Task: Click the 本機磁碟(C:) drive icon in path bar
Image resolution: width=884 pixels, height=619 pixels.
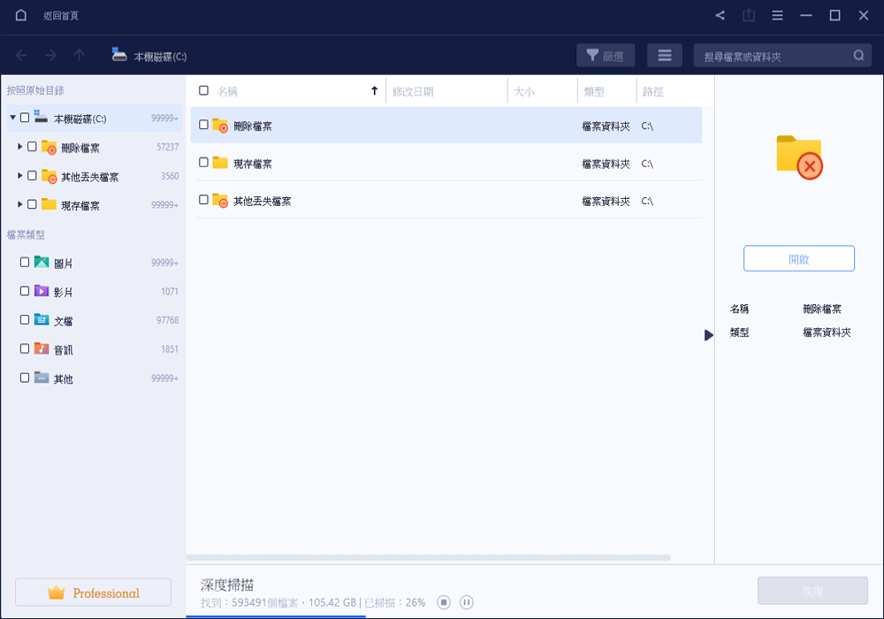Action: [x=119, y=54]
